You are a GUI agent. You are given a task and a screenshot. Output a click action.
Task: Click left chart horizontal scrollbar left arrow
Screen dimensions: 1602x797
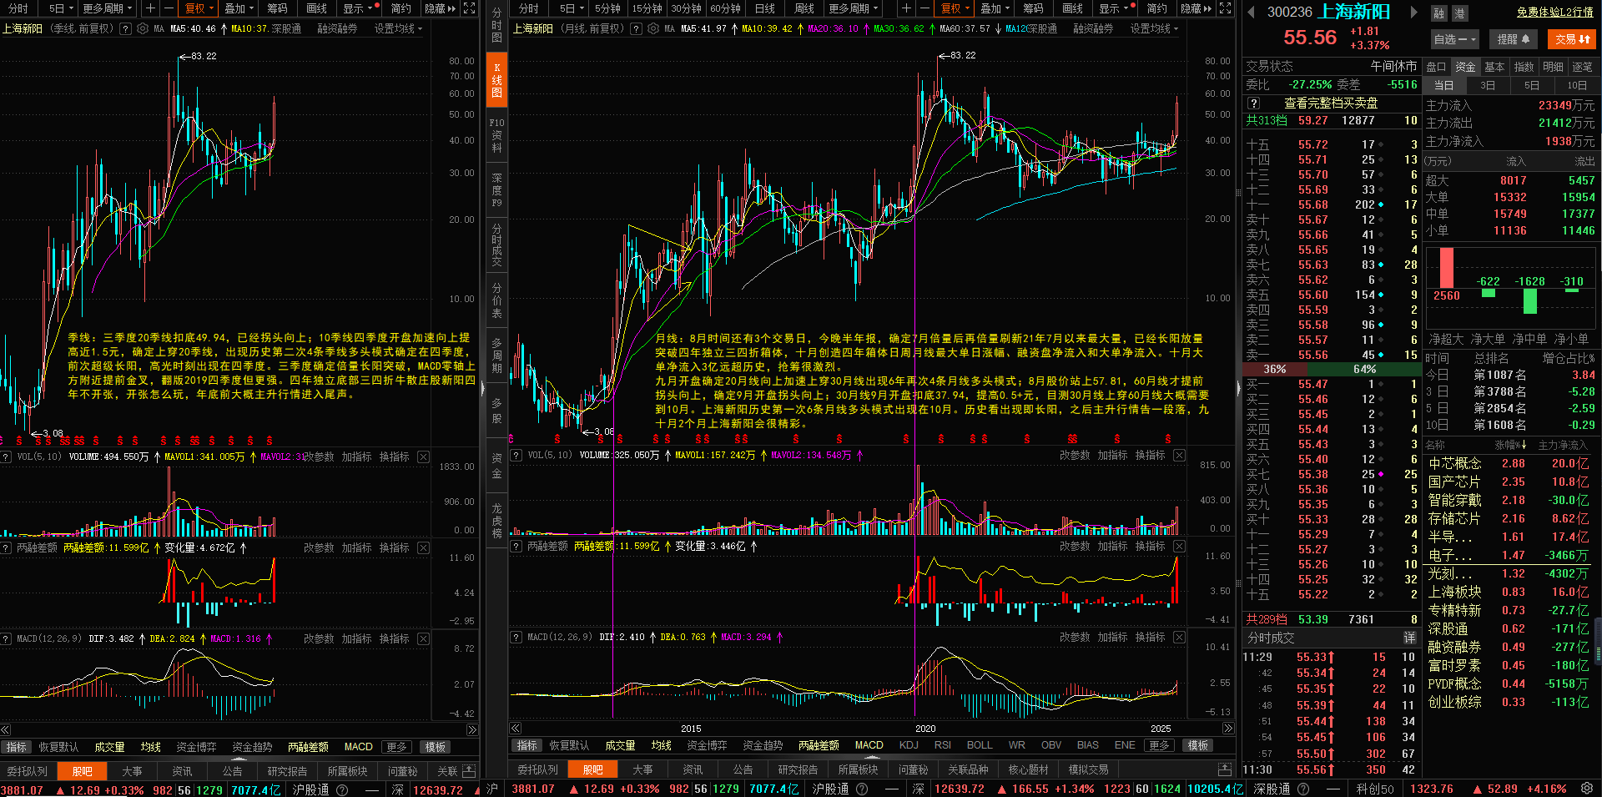coord(6,729)
